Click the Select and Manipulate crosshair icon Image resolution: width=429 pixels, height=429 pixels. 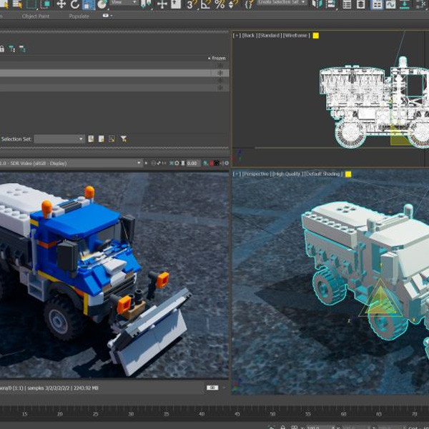click(162, 4)
